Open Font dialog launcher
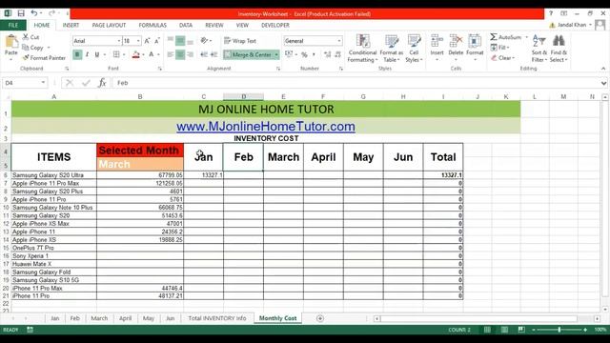This screenshot has height=343, width=610. 159,69
